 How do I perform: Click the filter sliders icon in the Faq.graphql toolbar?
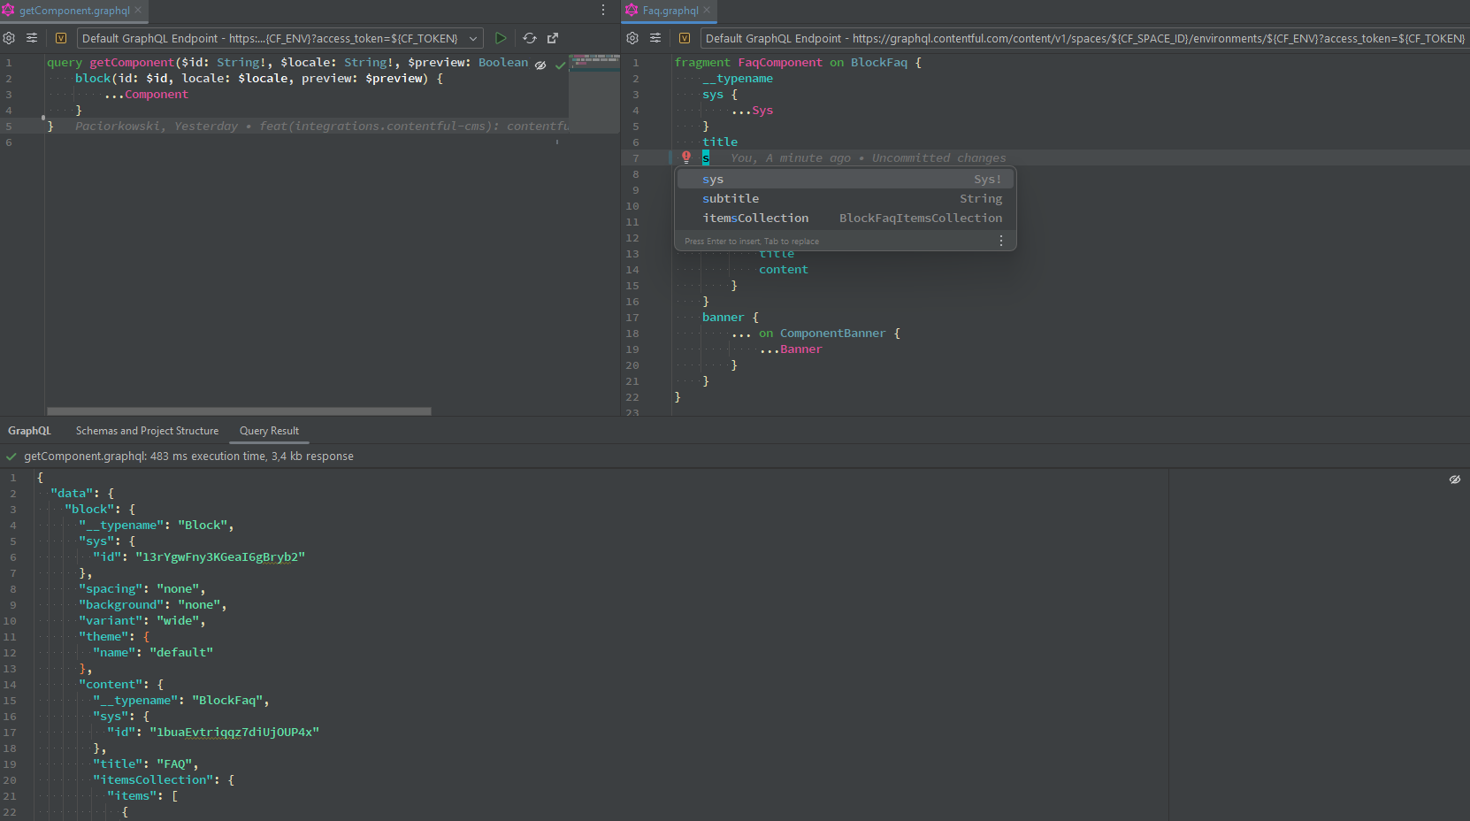coord(655,38)
